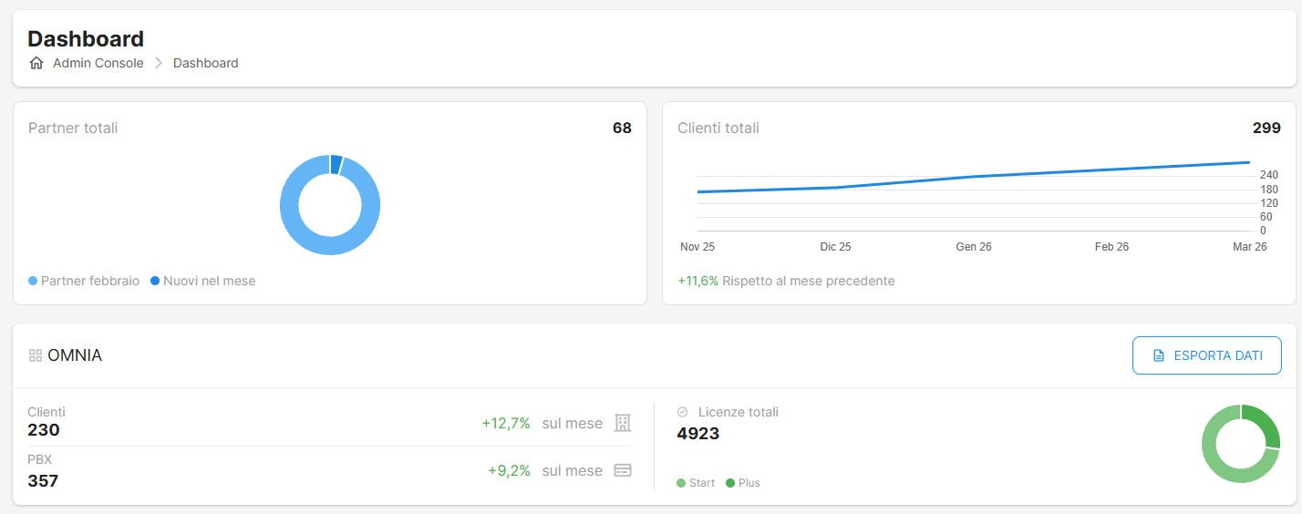Toggle the Partner febbraio legend item
Screen dimensions: 1302x514
(84, 281)
